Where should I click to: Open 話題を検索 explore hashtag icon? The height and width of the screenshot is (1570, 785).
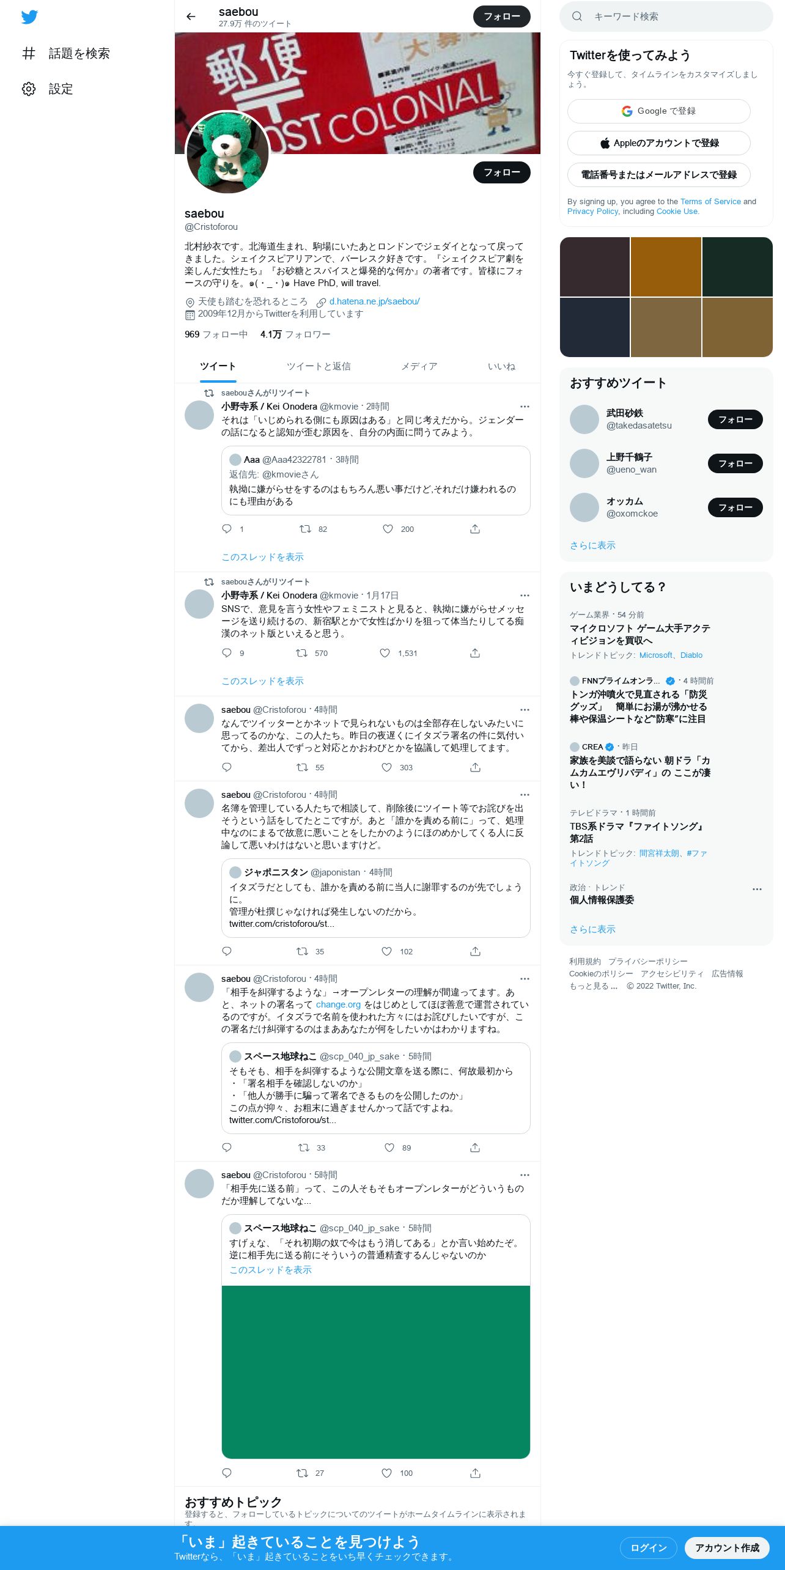29,53
